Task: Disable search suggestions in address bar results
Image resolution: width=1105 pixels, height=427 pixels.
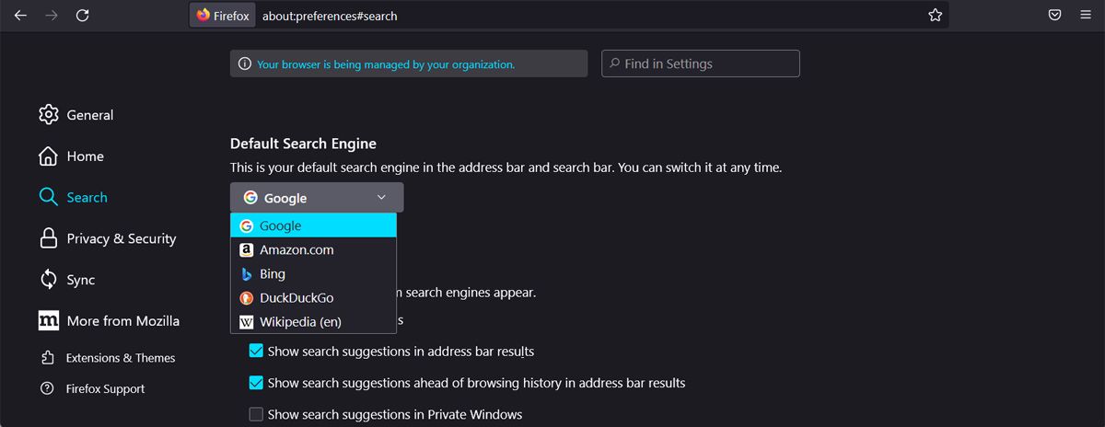Action: coord(257,352)
